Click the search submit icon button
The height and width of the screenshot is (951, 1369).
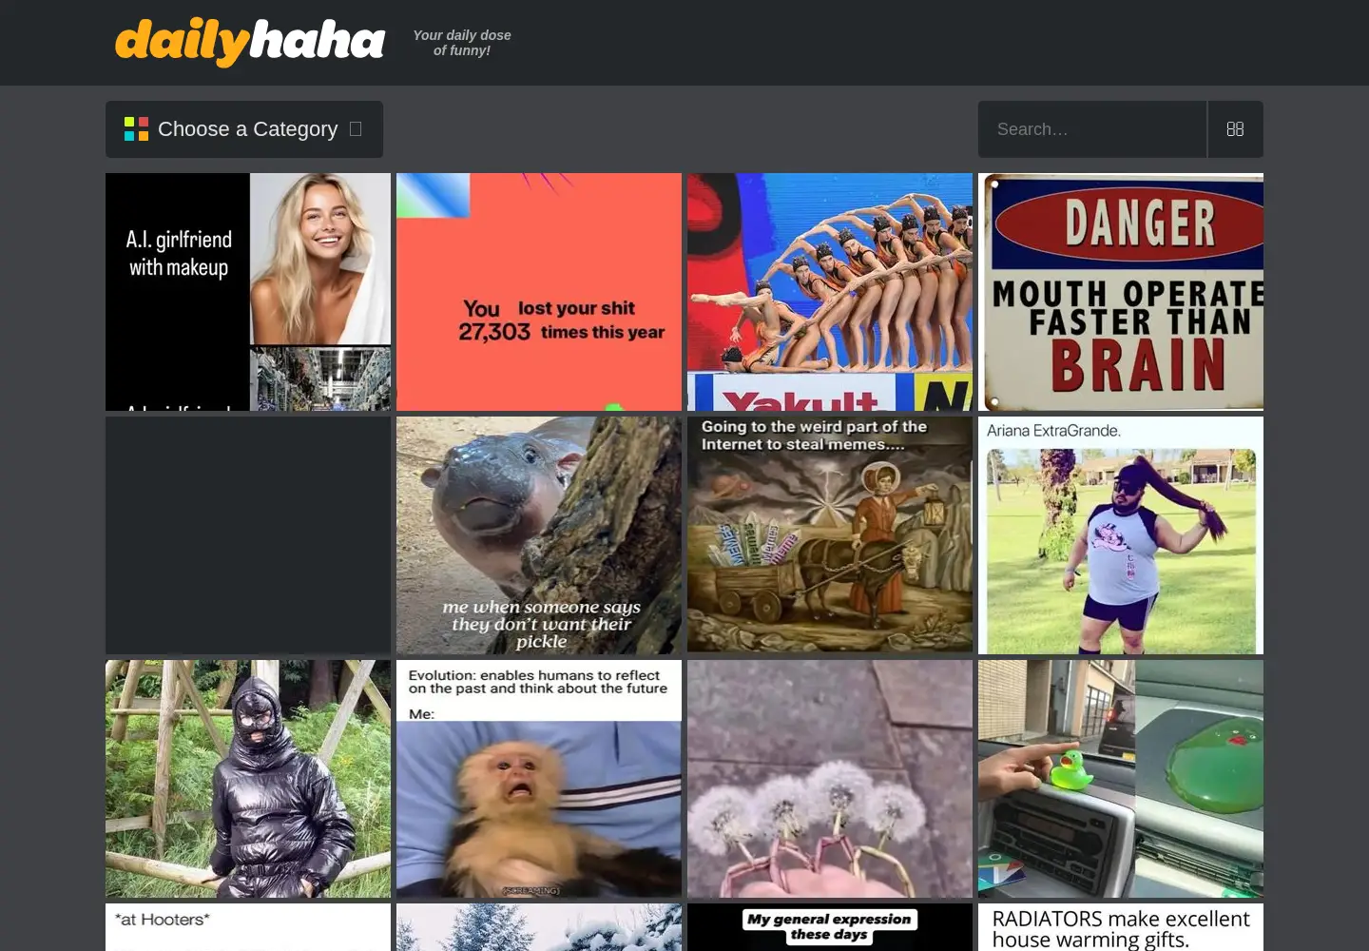(x=1235, y=129)
